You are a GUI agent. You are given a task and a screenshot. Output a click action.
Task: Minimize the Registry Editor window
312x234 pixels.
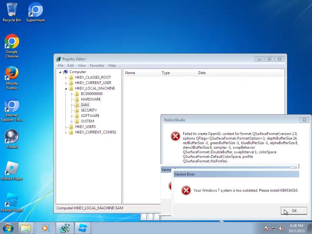[260, 59]
